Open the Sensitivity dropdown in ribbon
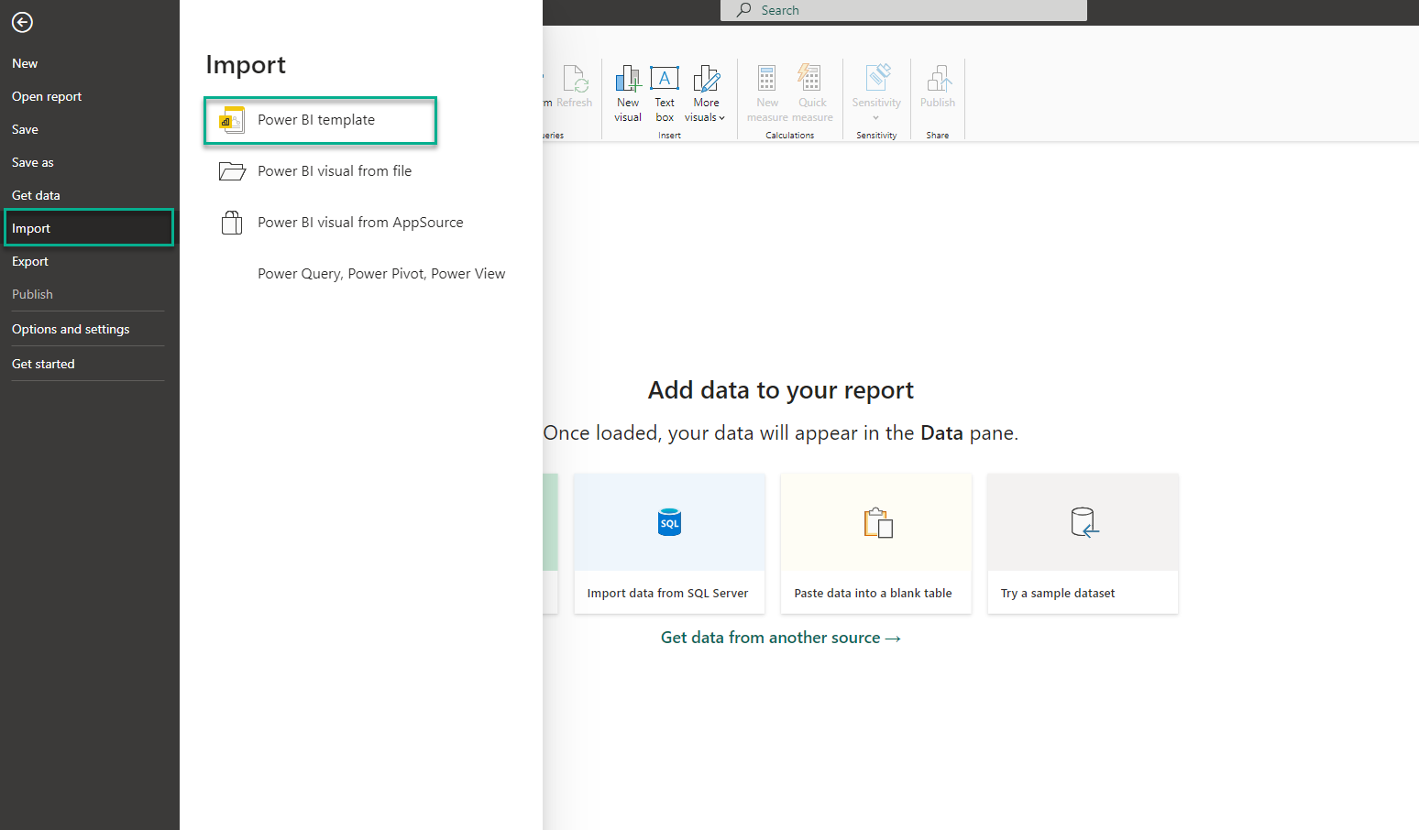 click(876, 93)
